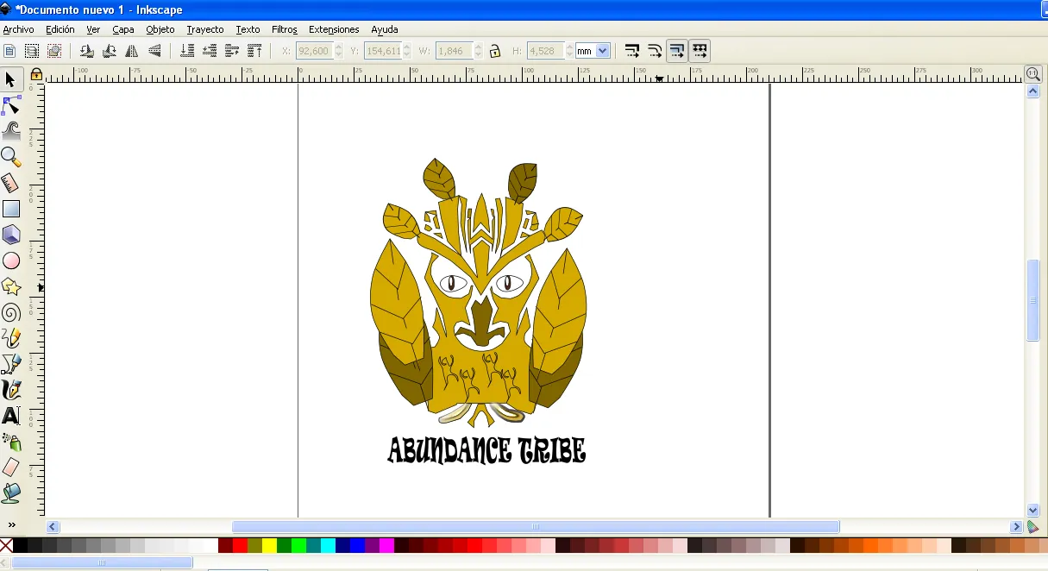The image size is (1048, 571).
Task: Pick the Rectangle drawing tool
Action: tap(10, 209)
